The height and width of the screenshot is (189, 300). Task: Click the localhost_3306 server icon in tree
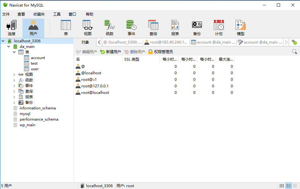[10, 41]
